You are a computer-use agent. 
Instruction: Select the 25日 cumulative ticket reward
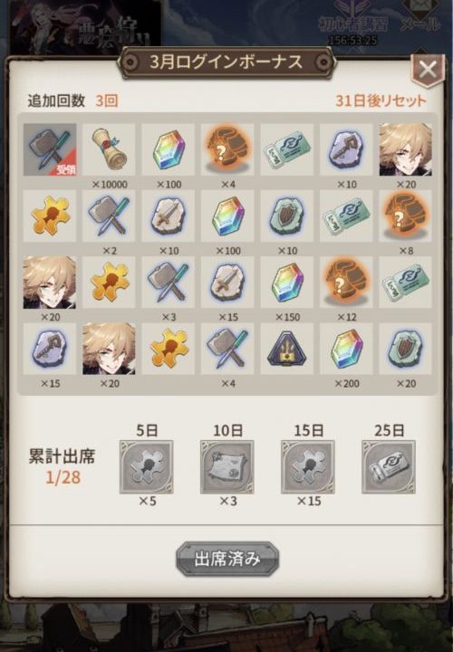click(x=389, y=467)
